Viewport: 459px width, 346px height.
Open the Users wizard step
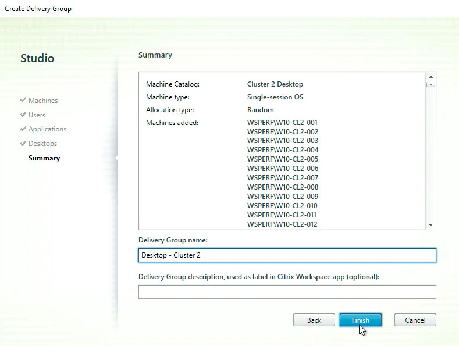37,115
